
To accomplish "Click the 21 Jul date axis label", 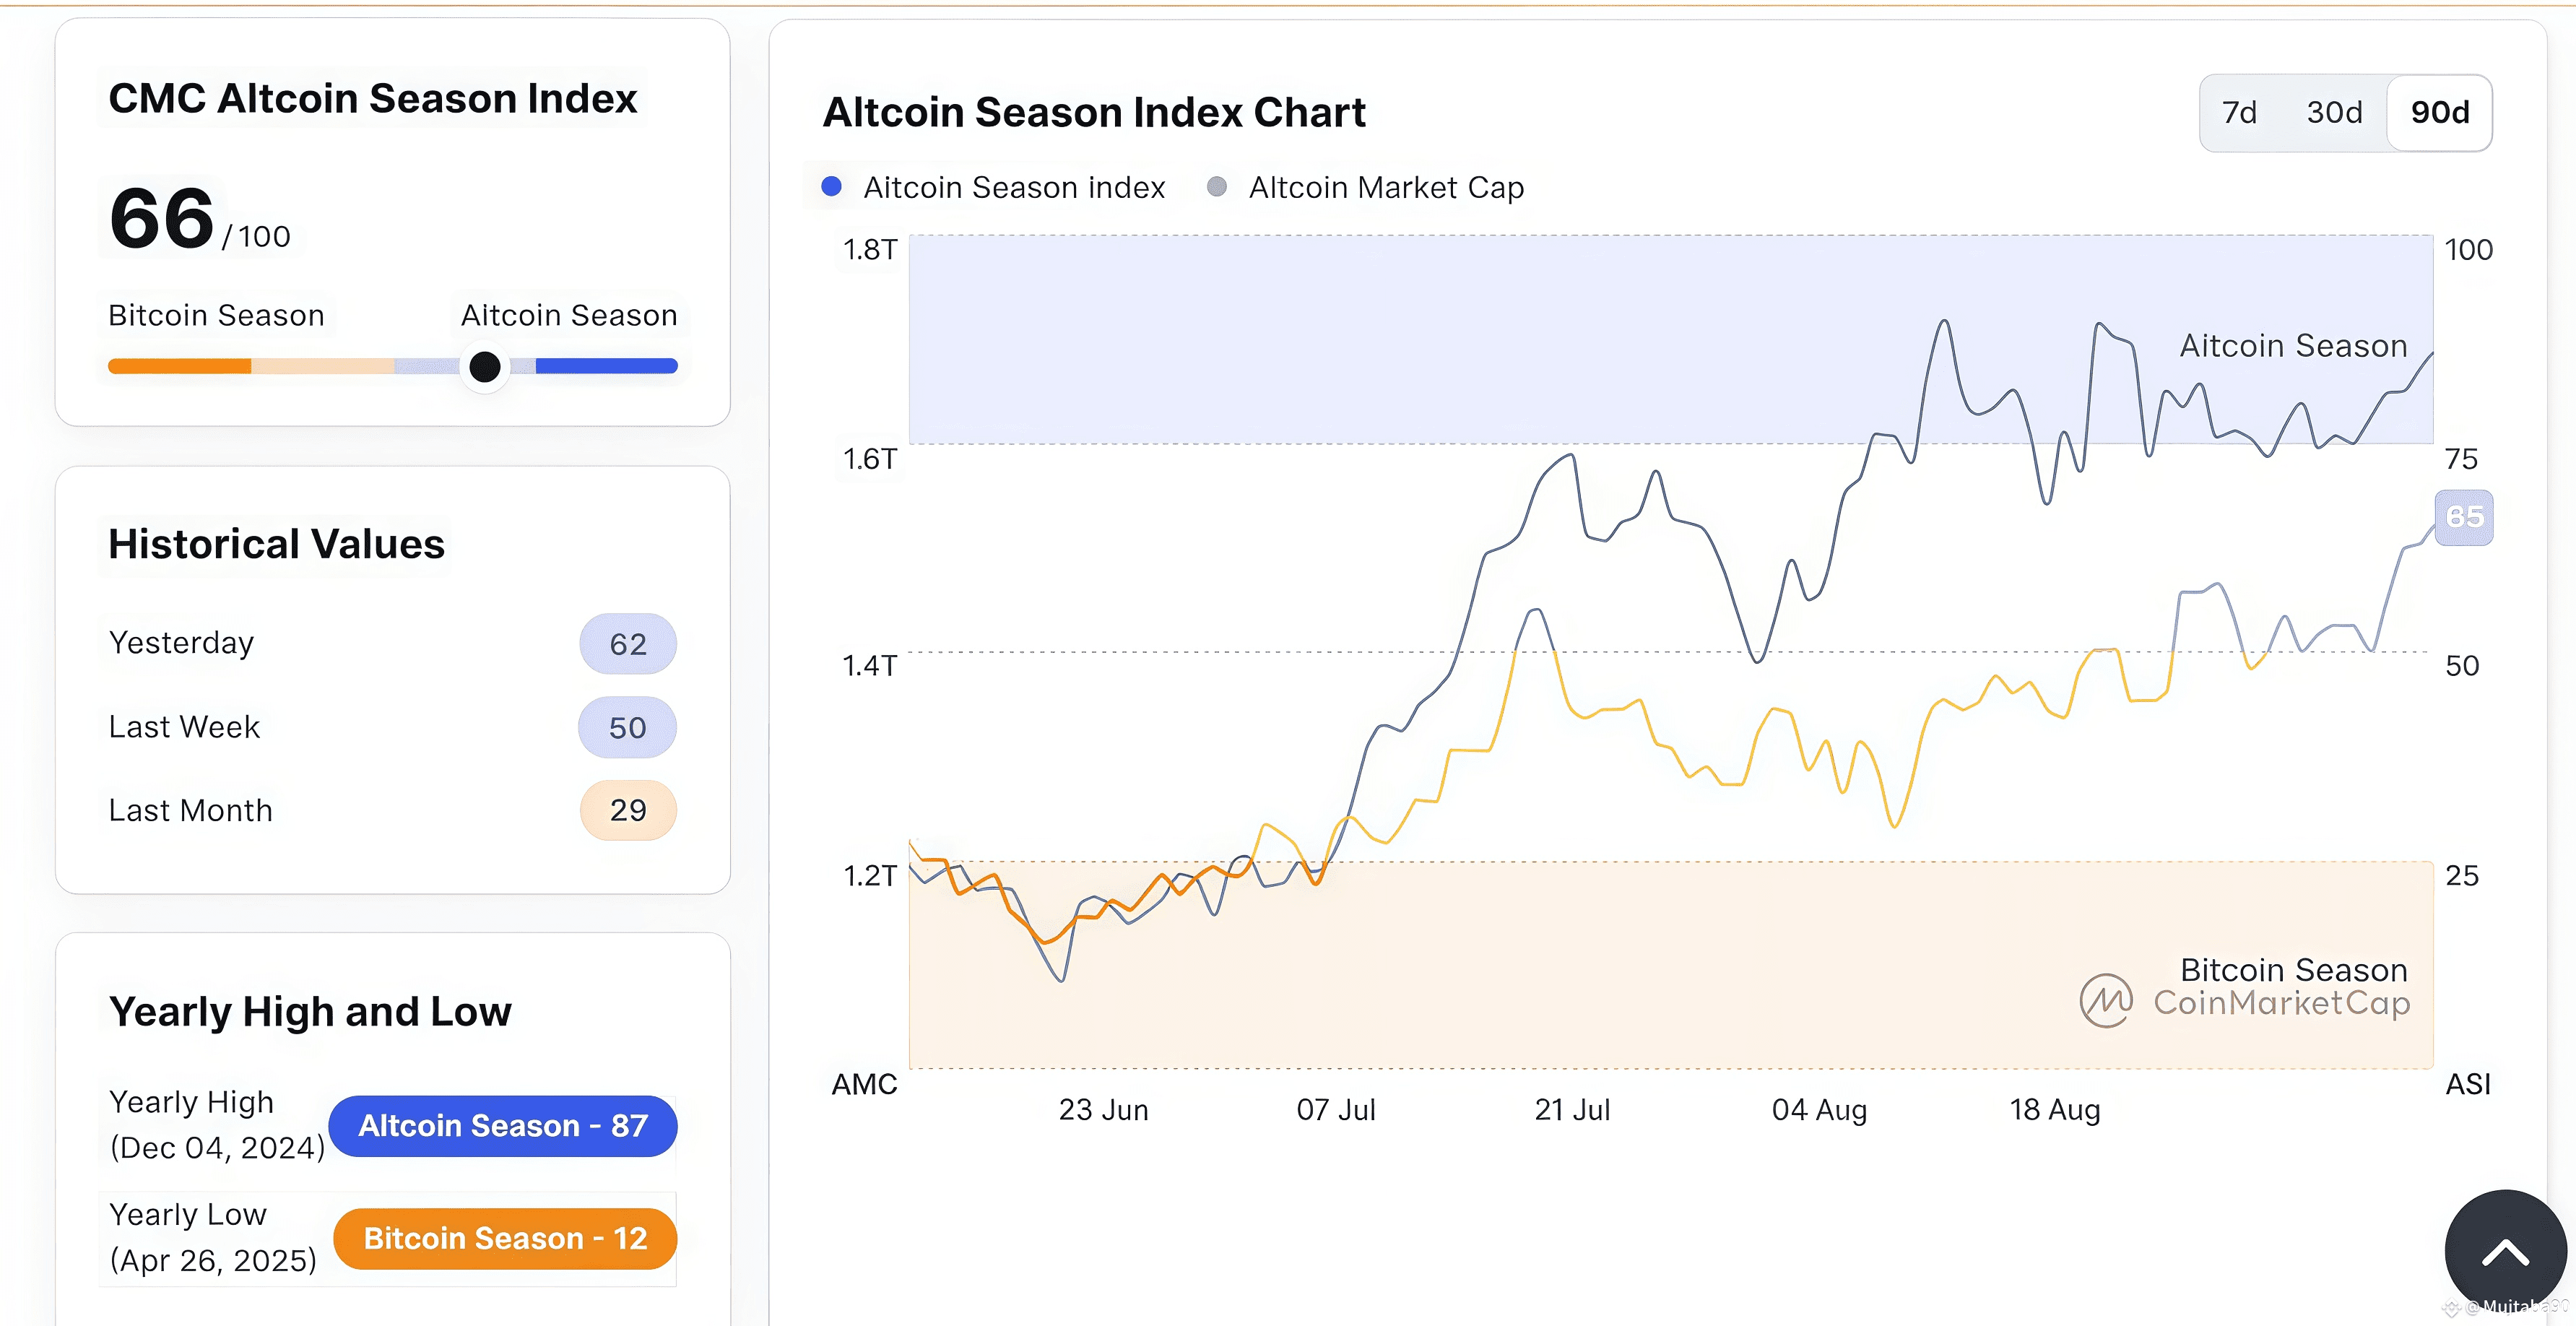I will tap(1572, 1110).
